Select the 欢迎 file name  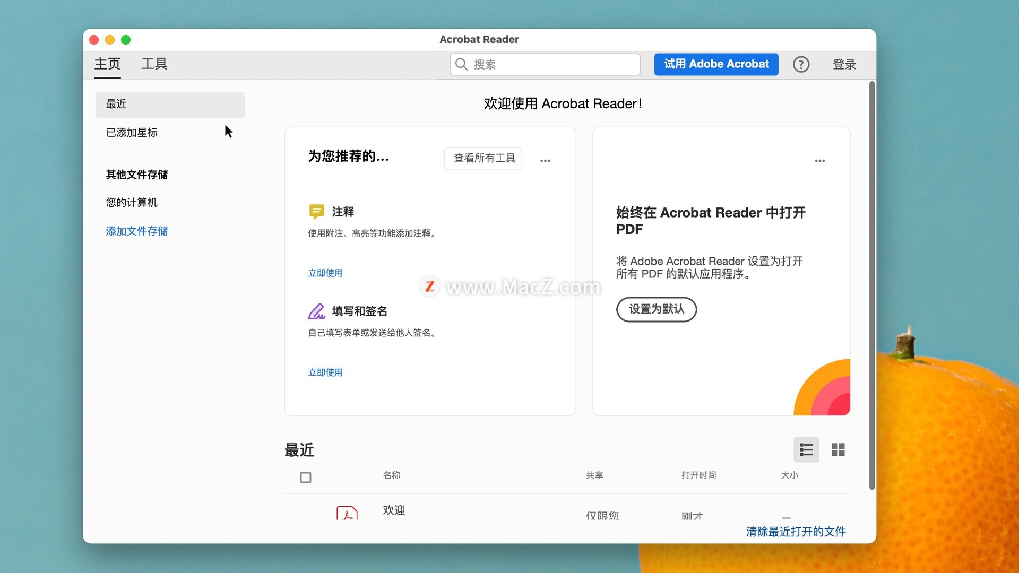[394, 510]
